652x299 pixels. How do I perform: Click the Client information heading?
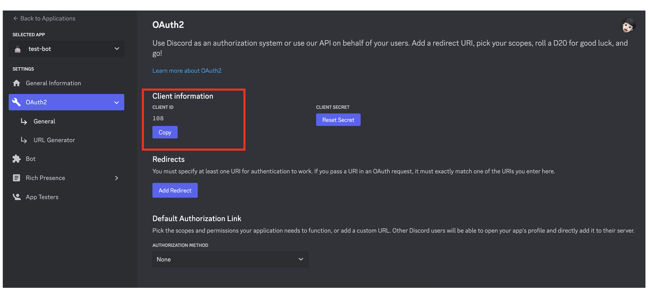point(183,96)
